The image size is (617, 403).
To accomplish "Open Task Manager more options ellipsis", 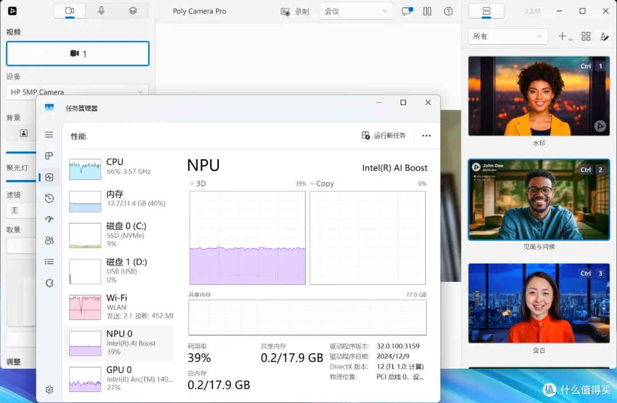I will tap(427, 135).
